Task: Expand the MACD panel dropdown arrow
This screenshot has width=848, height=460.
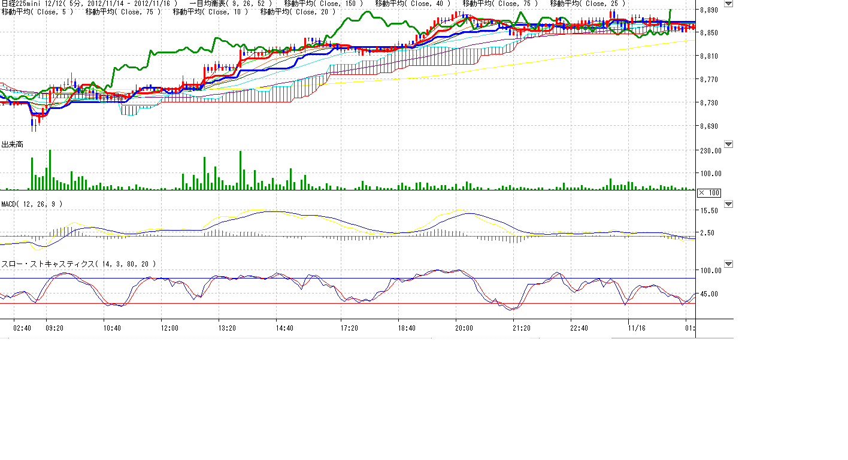Action: click(728, 204)
